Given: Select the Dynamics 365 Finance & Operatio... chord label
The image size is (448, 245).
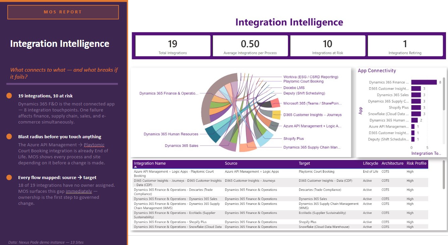Looking at the screenshot, I should click(169, 93).
